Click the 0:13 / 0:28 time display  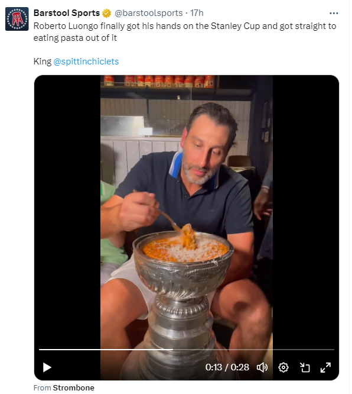(x=227, y=367)
